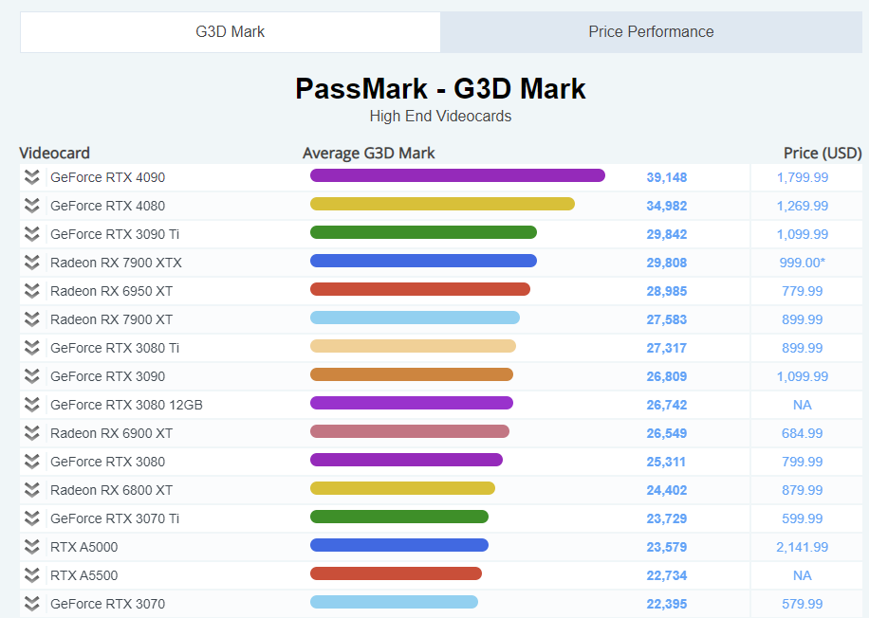This screenshot has height=618, width=869.
Task: Open the 1,269.99 price link
Action: [803, 206]
